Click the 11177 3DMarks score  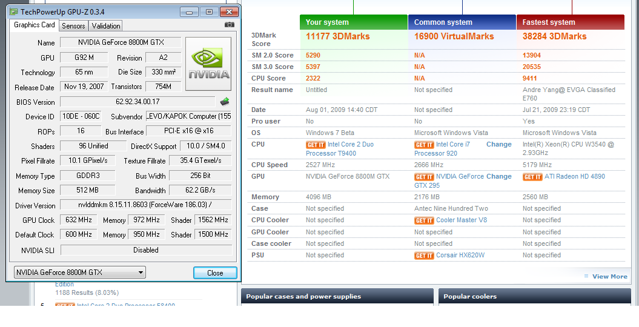point(338,36)
